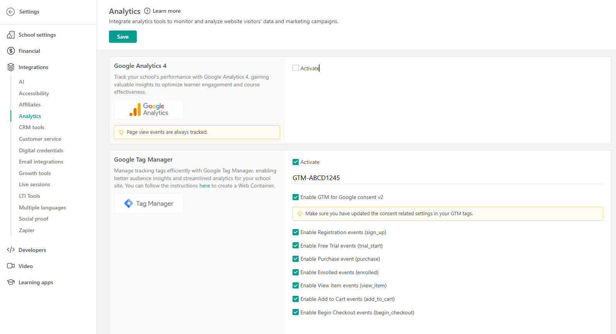Click the Google Tag Manager heading
Image resolution: width=616 pixels, height=334 pixels.
pyautogui.click(x=143, y=160)
